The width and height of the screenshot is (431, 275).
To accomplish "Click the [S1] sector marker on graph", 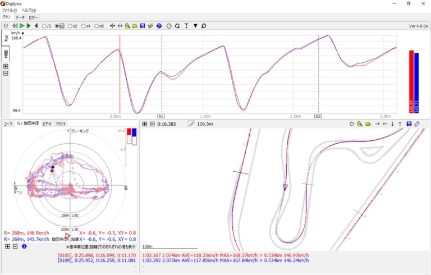I will [161, 116].
